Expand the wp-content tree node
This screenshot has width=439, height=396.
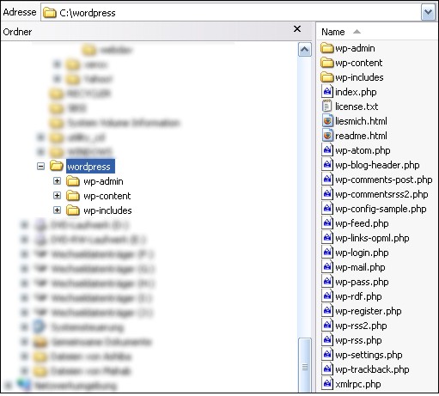coord(57,195)
